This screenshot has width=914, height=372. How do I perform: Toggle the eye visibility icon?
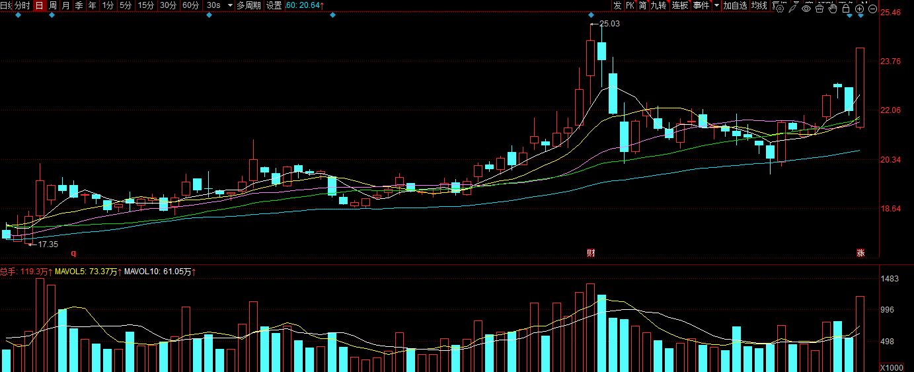click(x=806, y=9)
